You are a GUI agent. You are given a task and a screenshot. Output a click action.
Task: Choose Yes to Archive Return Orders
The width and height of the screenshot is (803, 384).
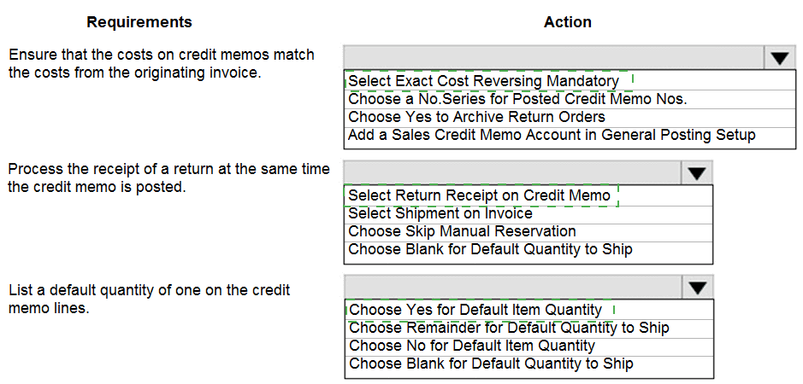coord(476,117)
